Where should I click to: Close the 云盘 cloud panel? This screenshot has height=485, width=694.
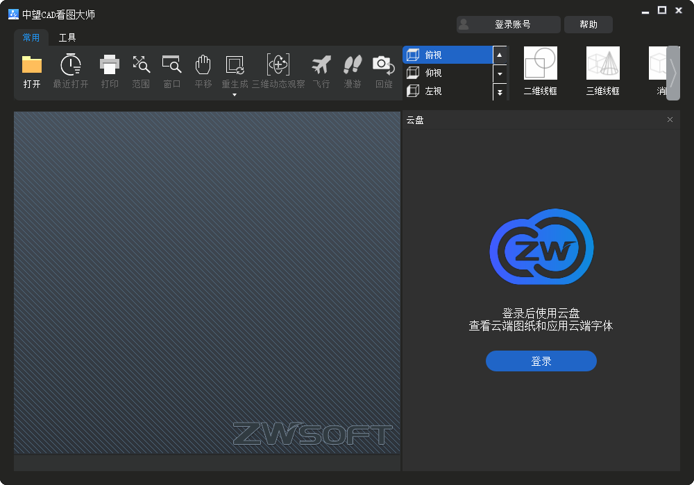point(670,120)
